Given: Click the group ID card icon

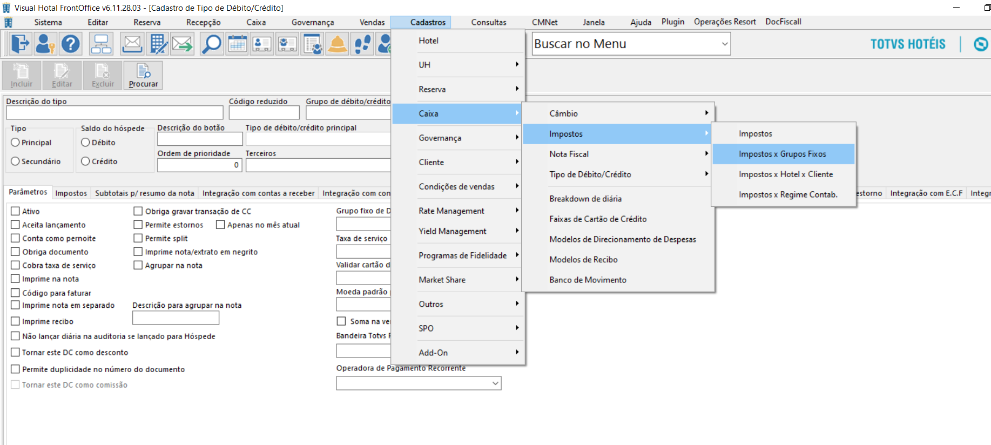Looking at the screenshot, I should [287, 44].
